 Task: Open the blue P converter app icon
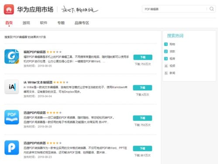12,147
